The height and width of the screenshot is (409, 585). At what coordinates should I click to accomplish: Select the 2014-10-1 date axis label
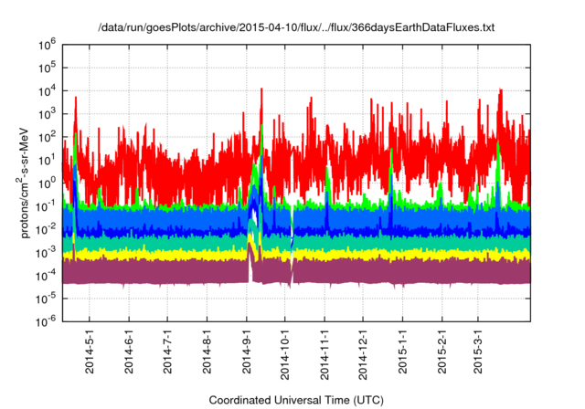tap(285, 354)
